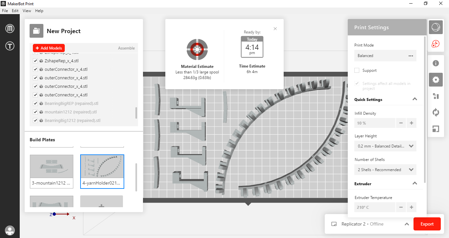Image resolution: width=449 pixels, height=238 pixels.
Task: Click the New Project title
Action: pyautogui.click(x=64, y=31)
